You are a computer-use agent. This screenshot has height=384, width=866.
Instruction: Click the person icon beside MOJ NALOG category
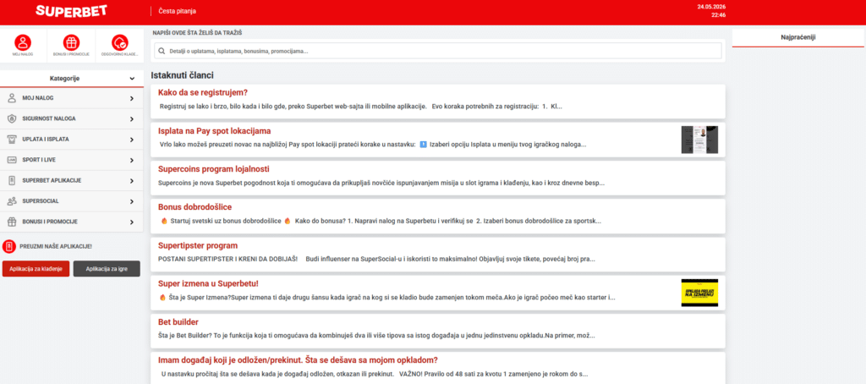click(12, 98)
